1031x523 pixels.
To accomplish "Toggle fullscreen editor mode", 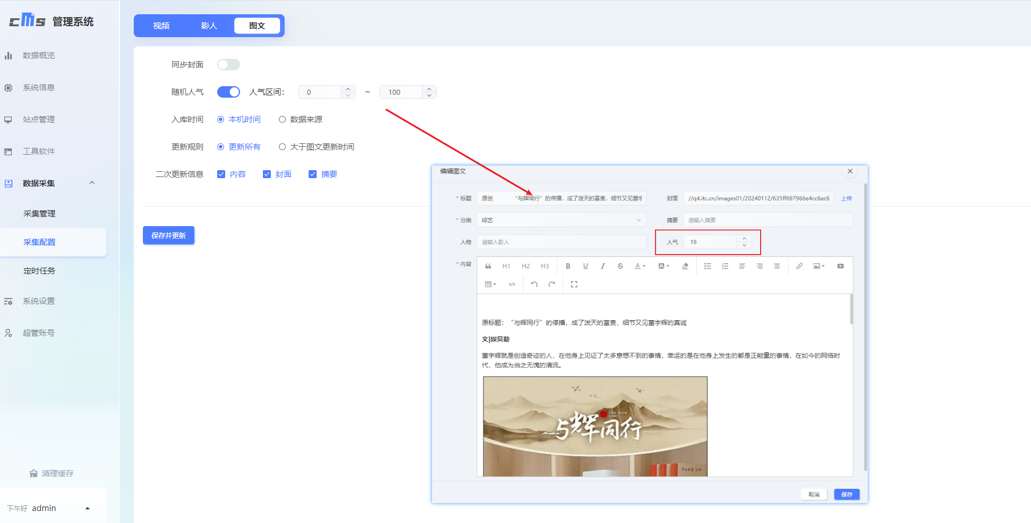I will click(574, 284).
